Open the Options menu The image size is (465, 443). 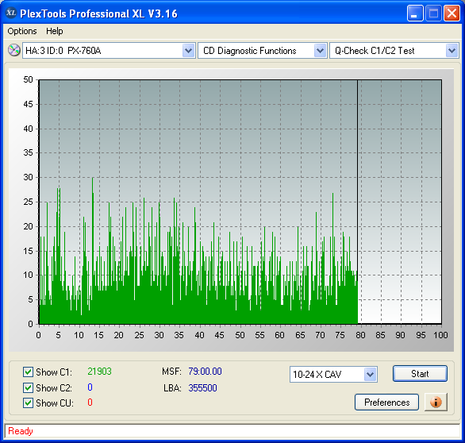pyautogui.click(x=22, y=31)
